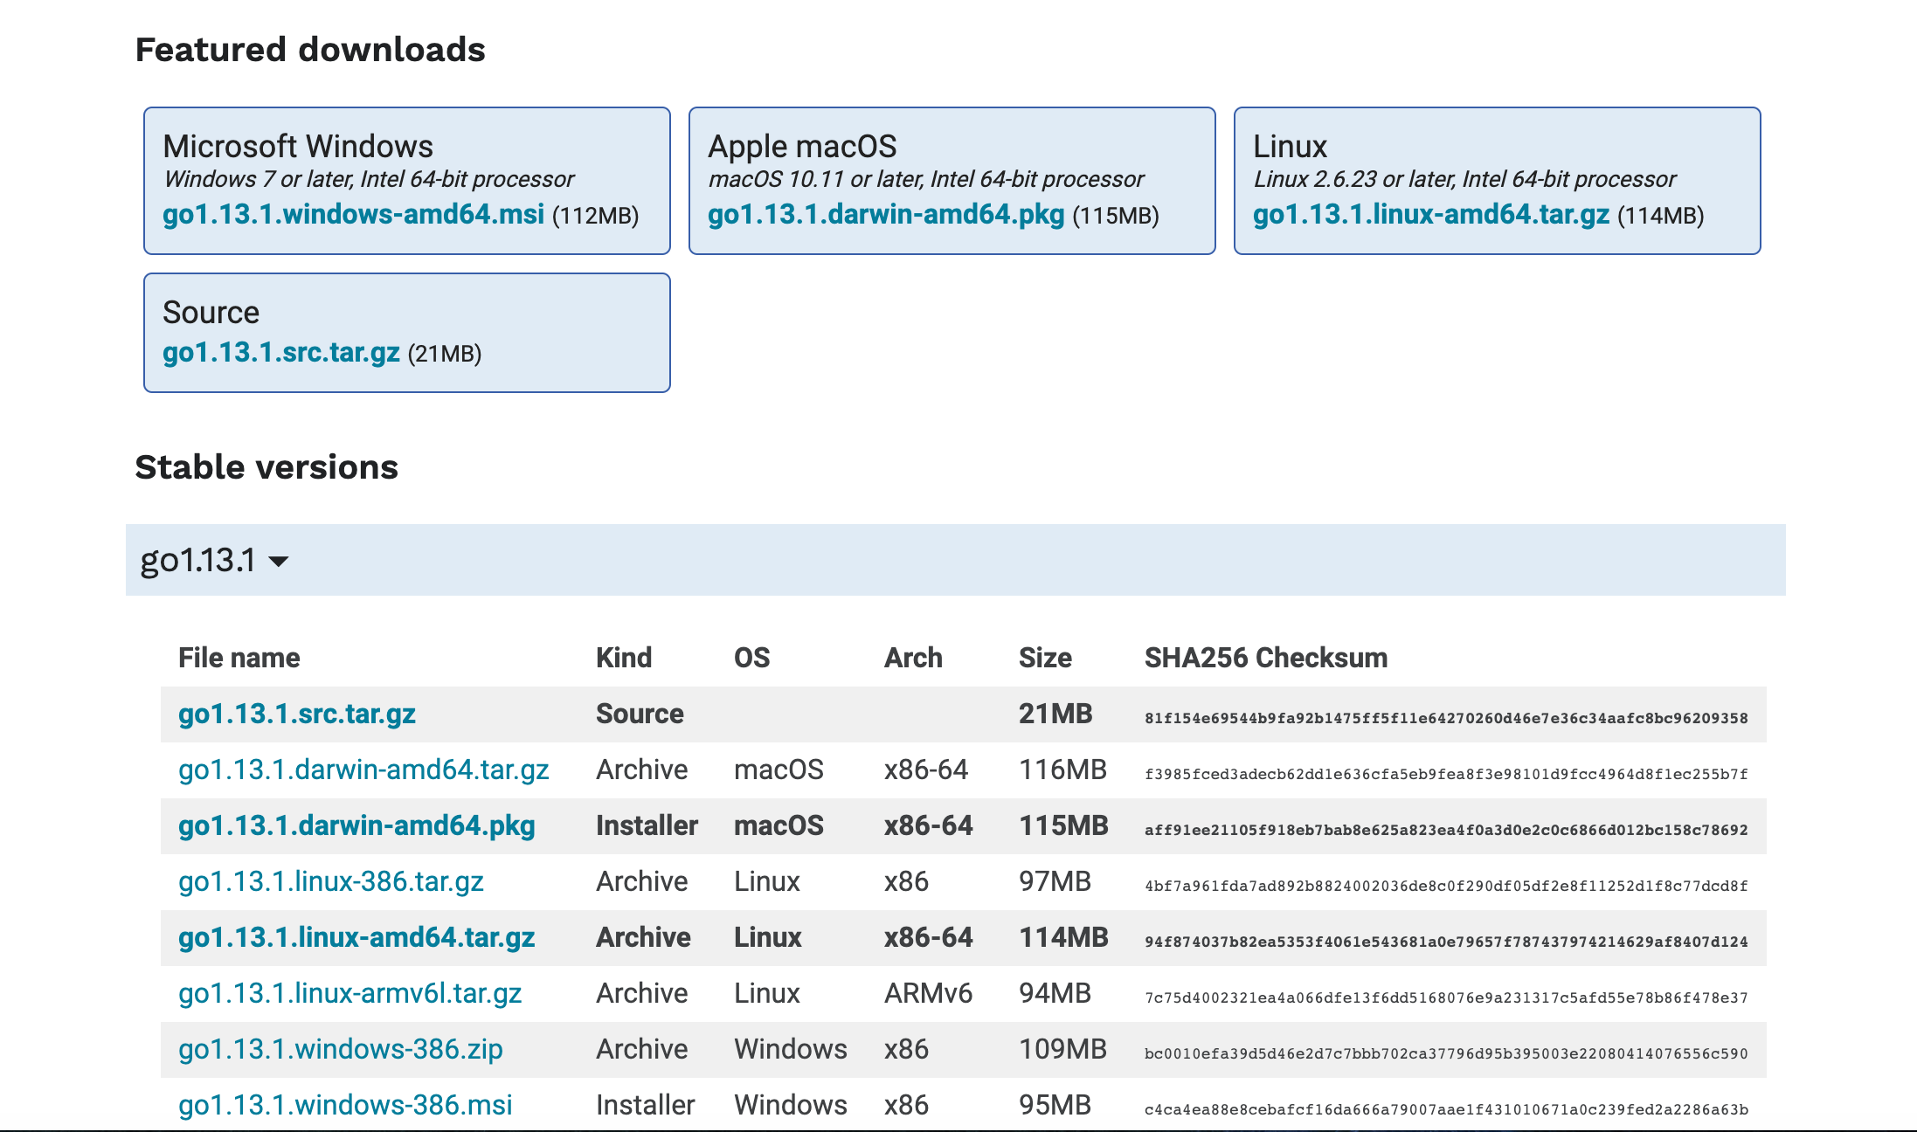
Task: Click go1.13.1.windows-386.msi installer link
Action: 345,1105
